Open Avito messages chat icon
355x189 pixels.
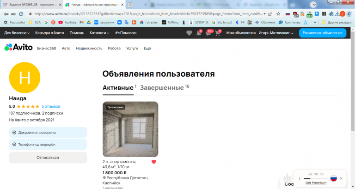tap(208, 33)
